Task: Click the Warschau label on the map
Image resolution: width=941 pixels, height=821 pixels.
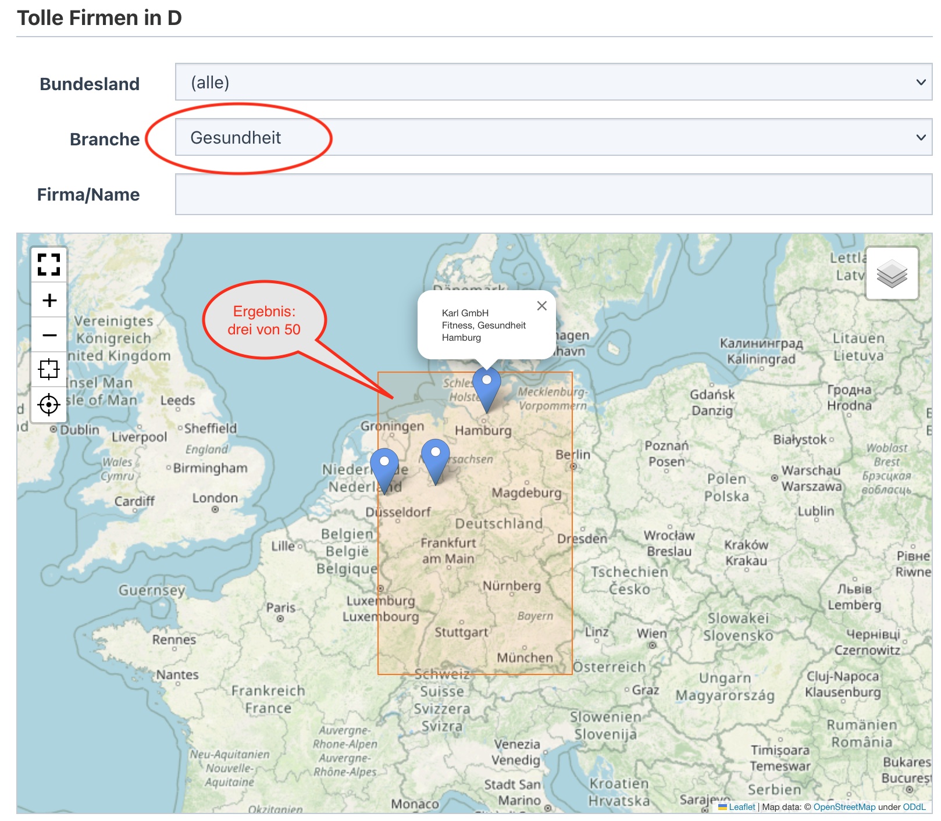Action: pyautogui.click(x=811, y=470)
